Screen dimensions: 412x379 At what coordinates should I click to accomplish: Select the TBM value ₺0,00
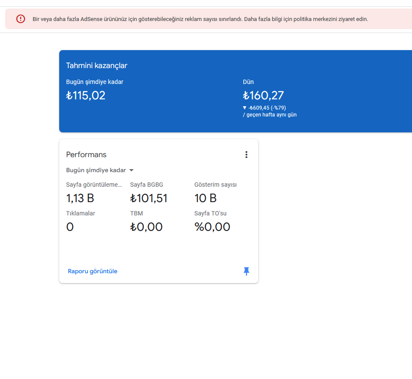coord(146,227)
